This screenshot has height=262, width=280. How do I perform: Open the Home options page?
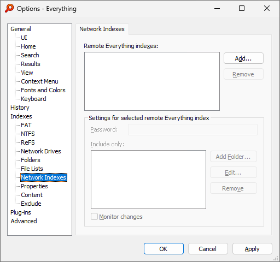pos(28,46)
